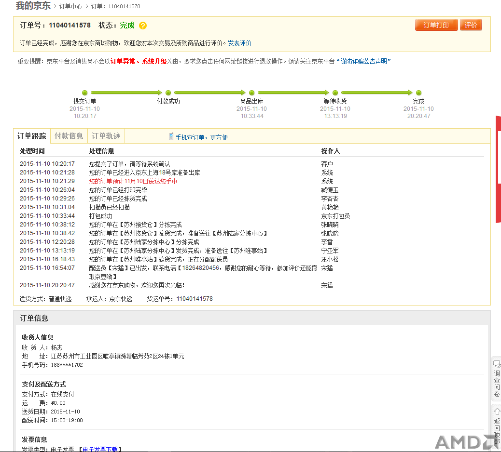This screenshot has width=501, height=452.
Task: Click the timestamp 2015-11-10 12:20:28
Action: pyautogui.click(x=47, y=242)
